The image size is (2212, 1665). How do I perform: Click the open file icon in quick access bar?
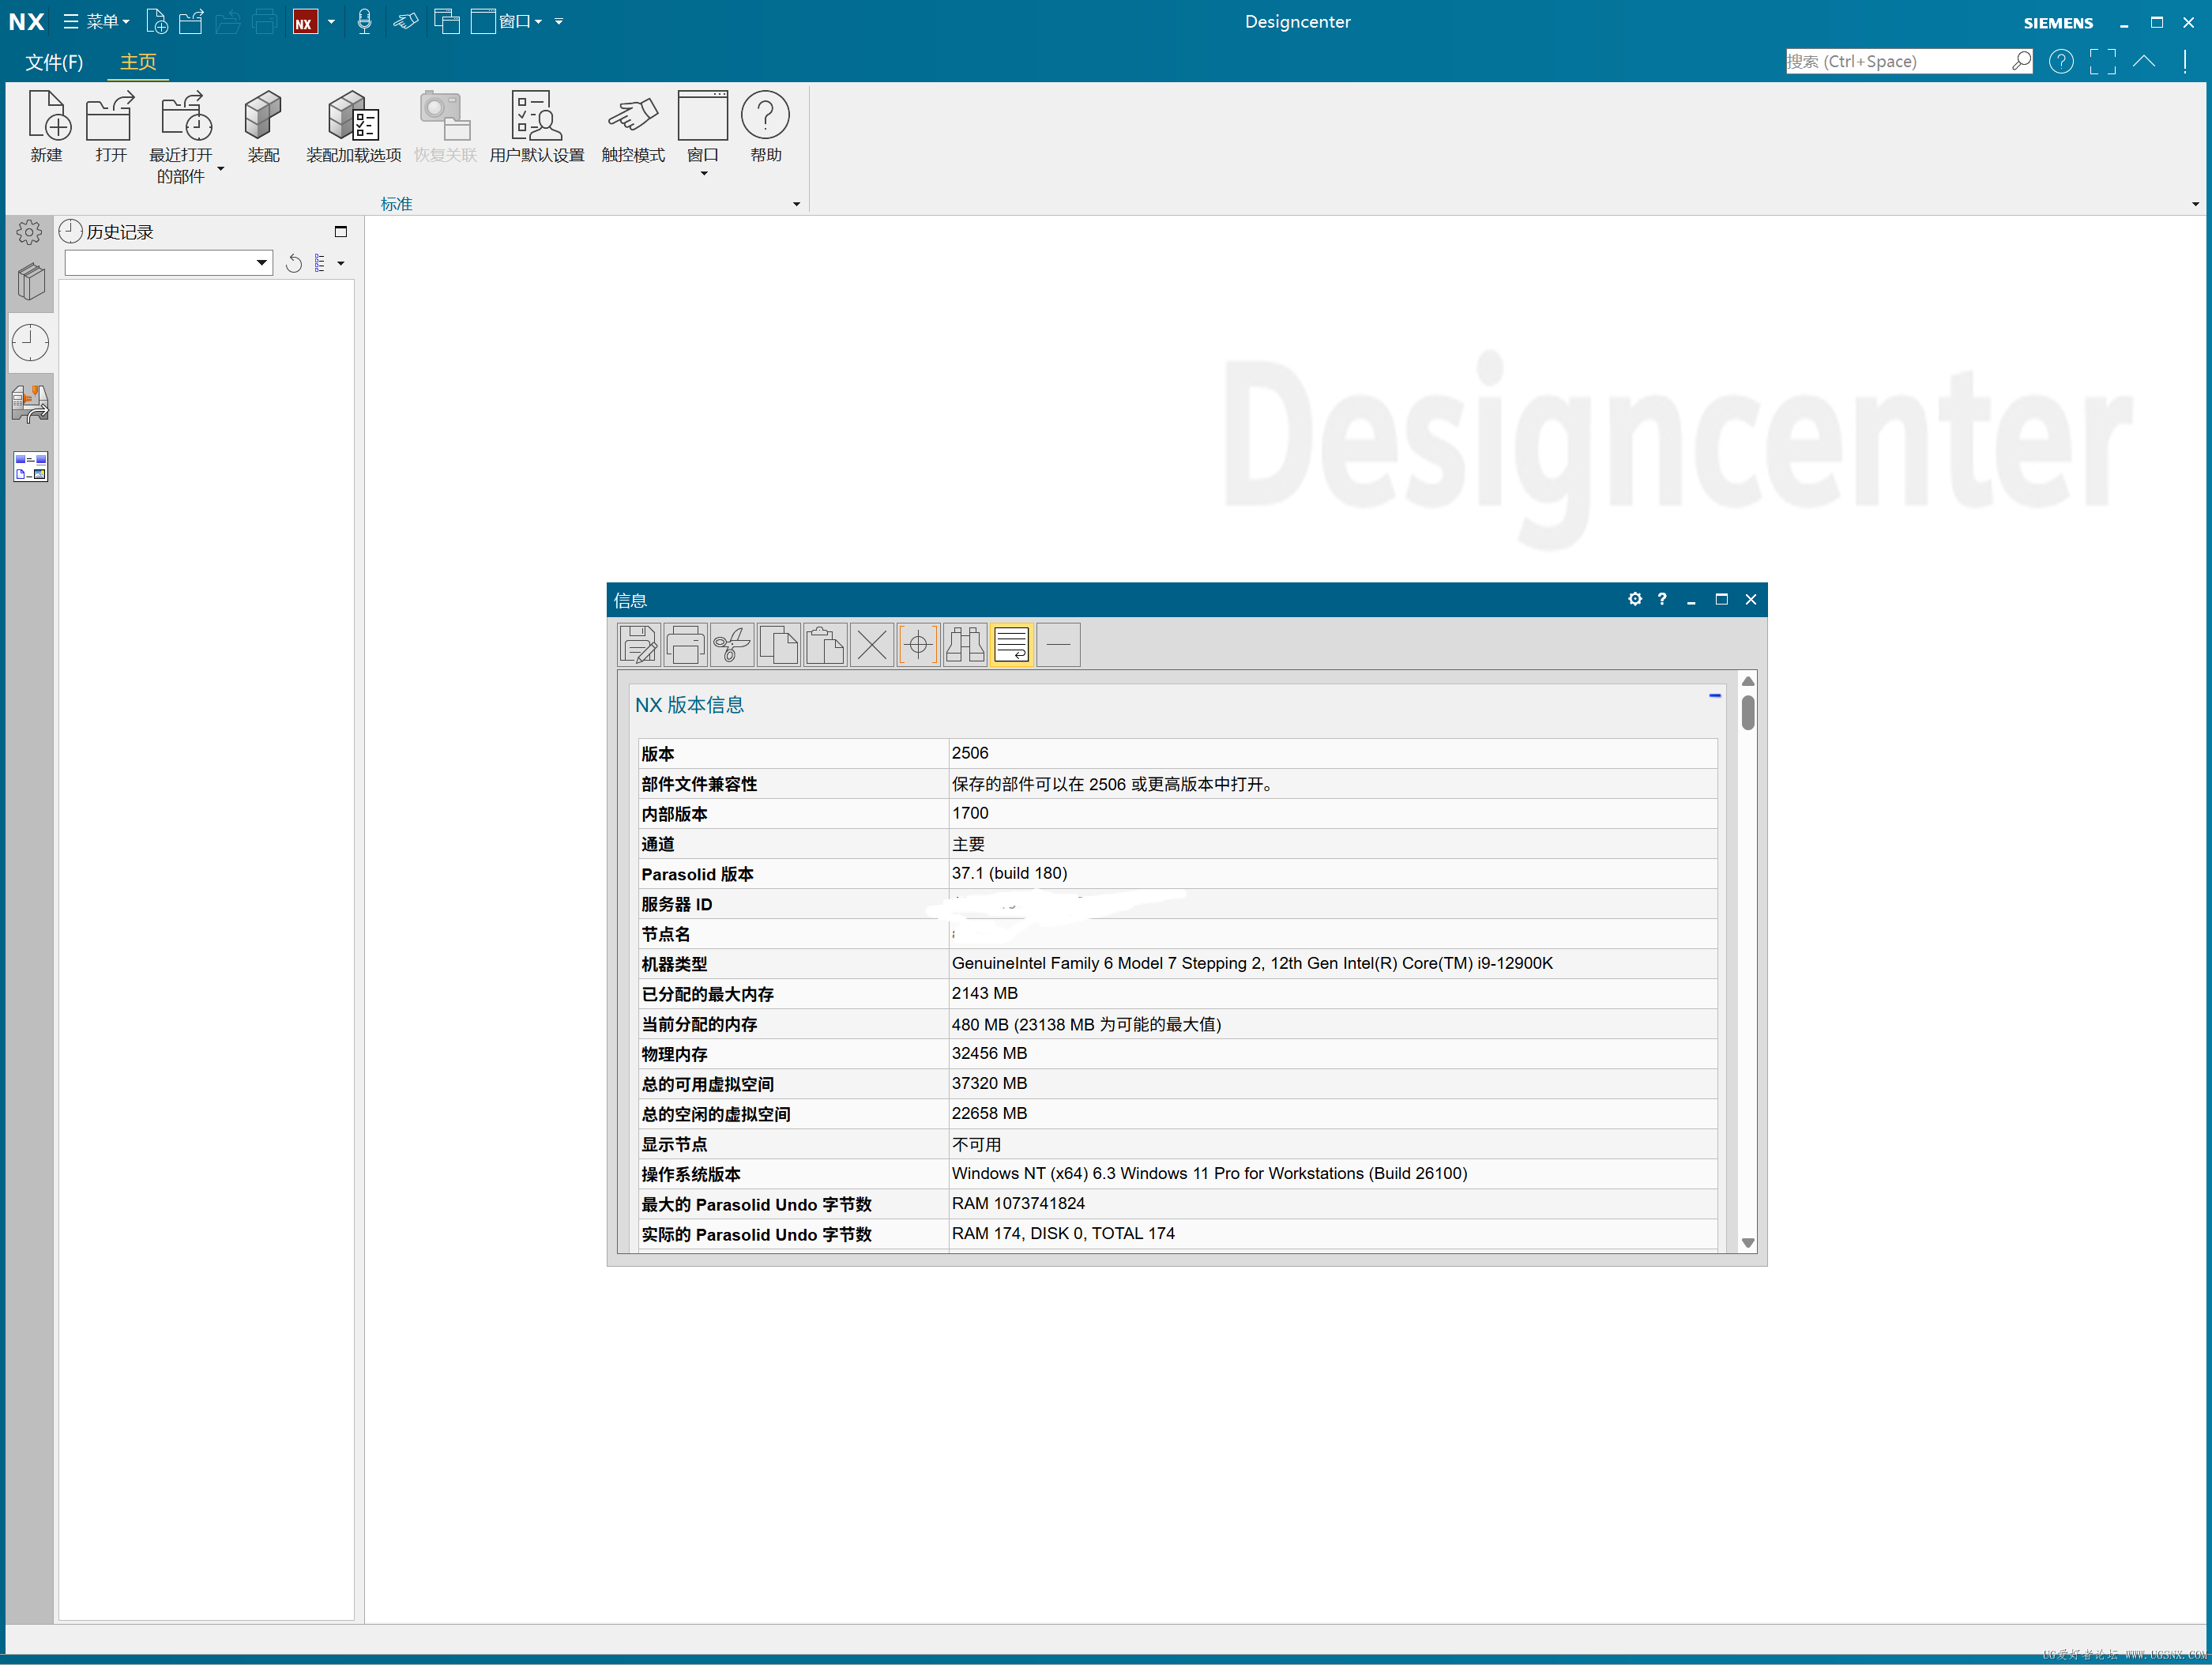click(191, 21)
